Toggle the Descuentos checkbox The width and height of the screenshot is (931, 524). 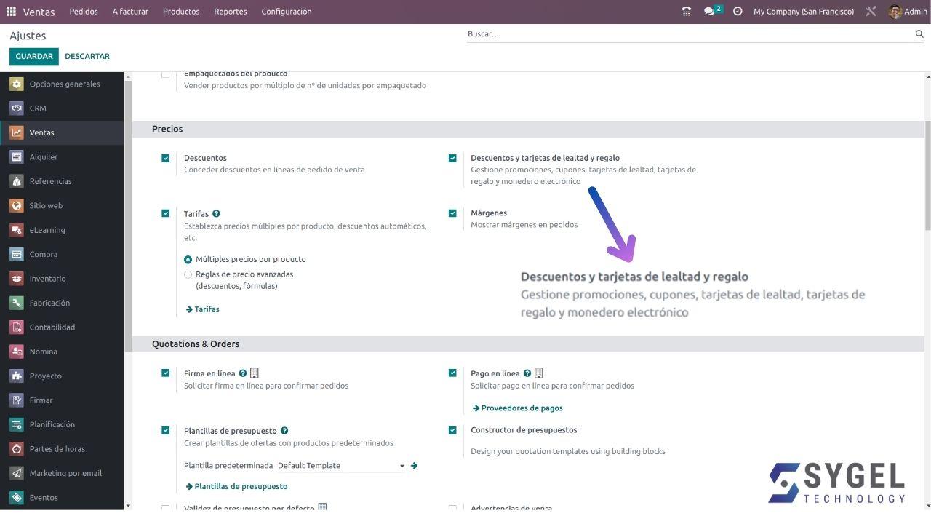(166, 158)
